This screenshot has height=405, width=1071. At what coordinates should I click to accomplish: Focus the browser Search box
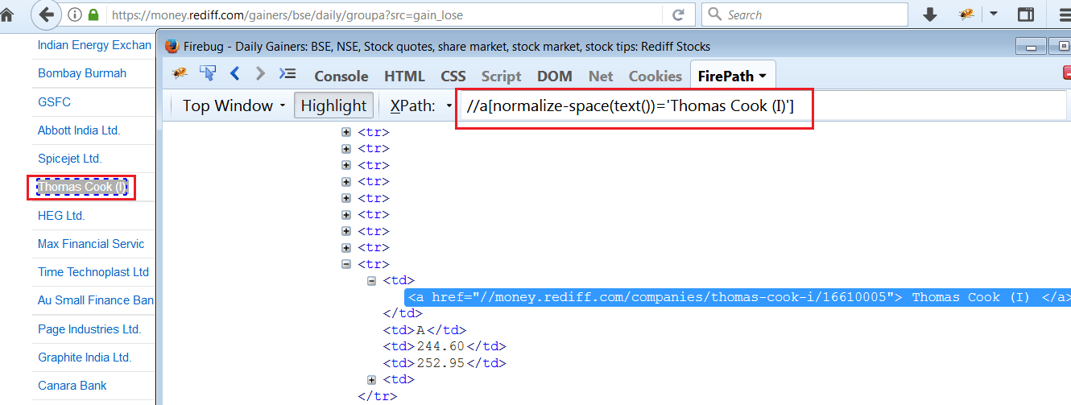805,14
